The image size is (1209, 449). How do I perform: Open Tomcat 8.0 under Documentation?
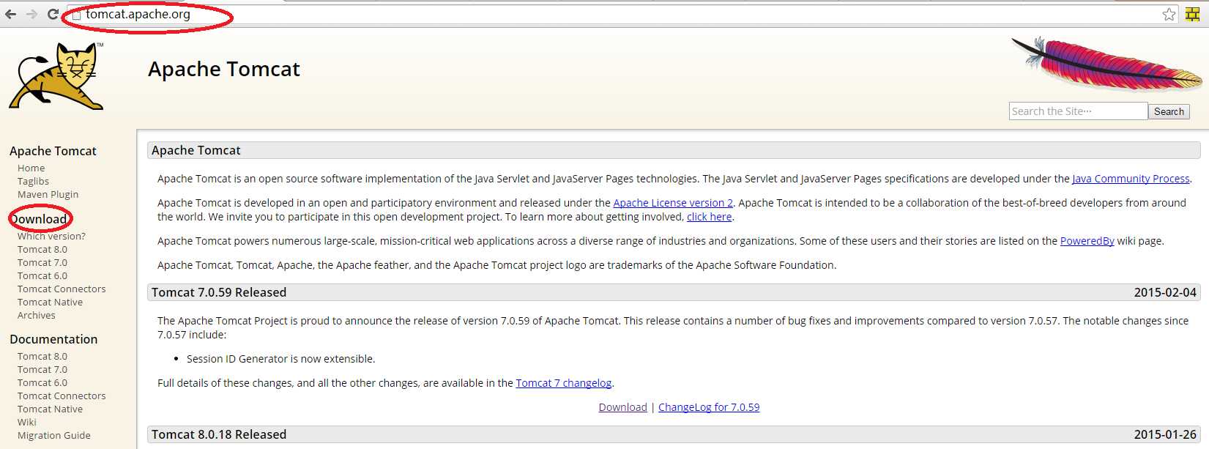[x=42, y=357]
